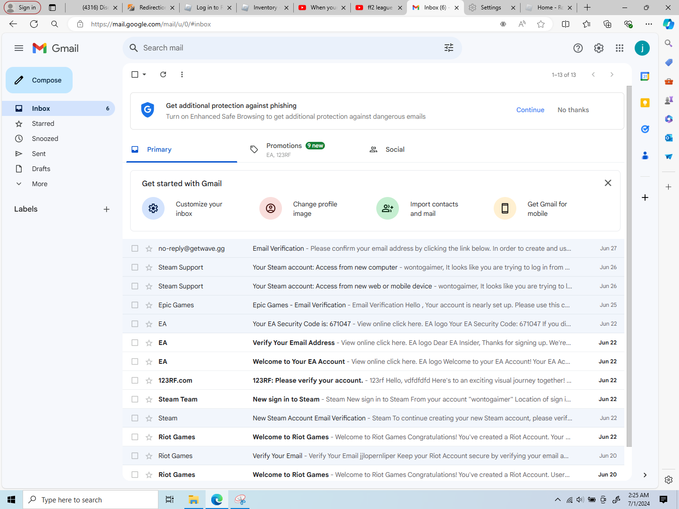Add this page to browser favorites
The image size is (679, 509).
coord(541,24)
